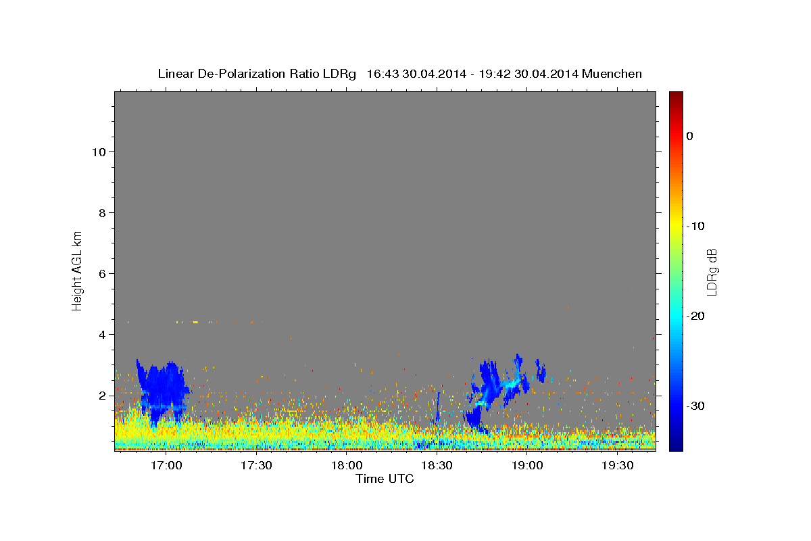Click the 6 km height tick label

tap(101, 273)
